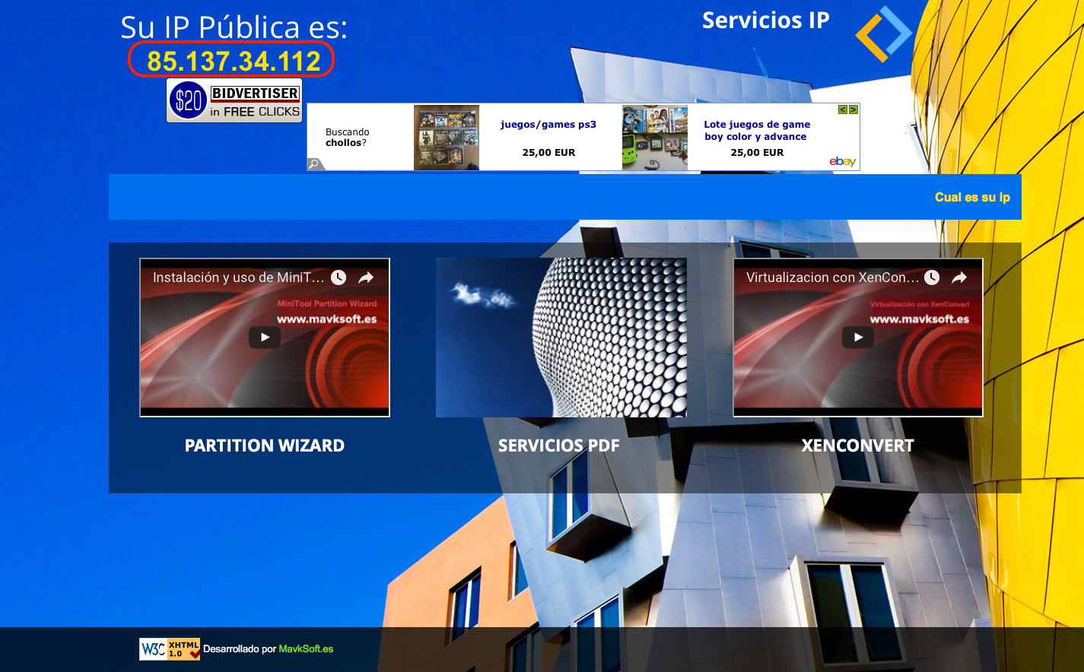Open the 'juegos/games ps3' listing
Viewport: 1084px width, 672px height.
click(548, 124)
